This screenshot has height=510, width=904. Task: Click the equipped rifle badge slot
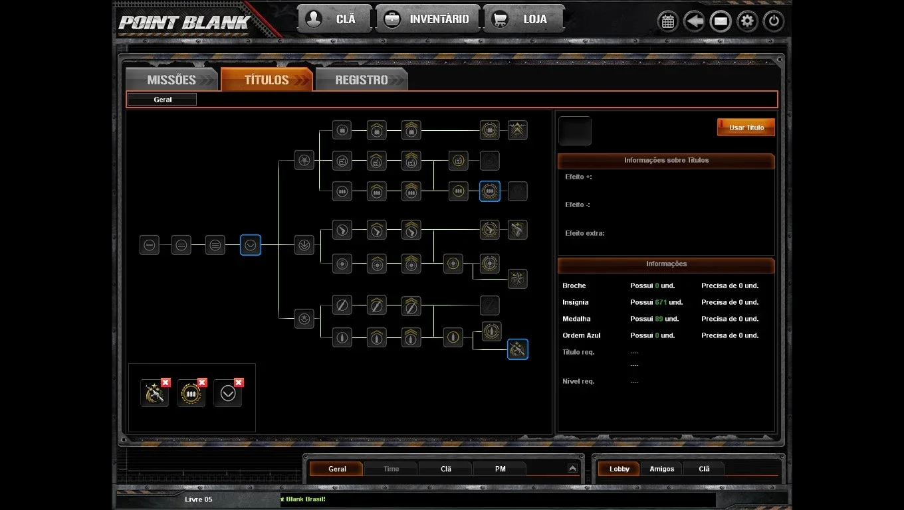154,394
